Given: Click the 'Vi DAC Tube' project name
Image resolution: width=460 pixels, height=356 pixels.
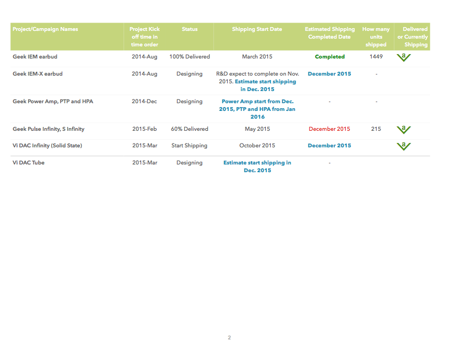Looking at the screenshot, I should point(29,162).
